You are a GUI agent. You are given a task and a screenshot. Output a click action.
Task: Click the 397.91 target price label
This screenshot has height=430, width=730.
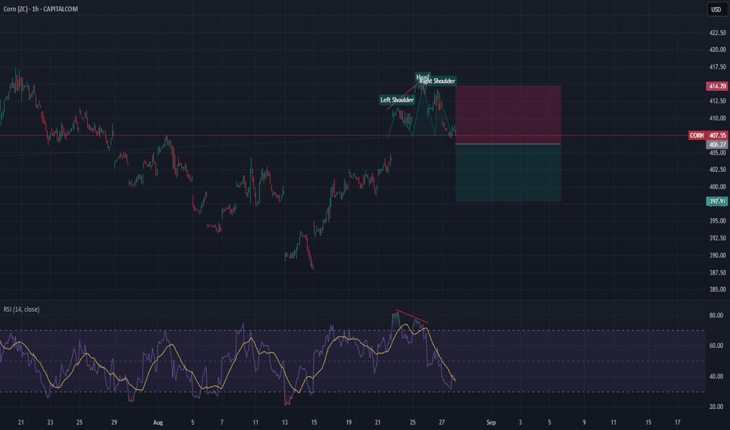pyautogui.click(x=717, y=201)
